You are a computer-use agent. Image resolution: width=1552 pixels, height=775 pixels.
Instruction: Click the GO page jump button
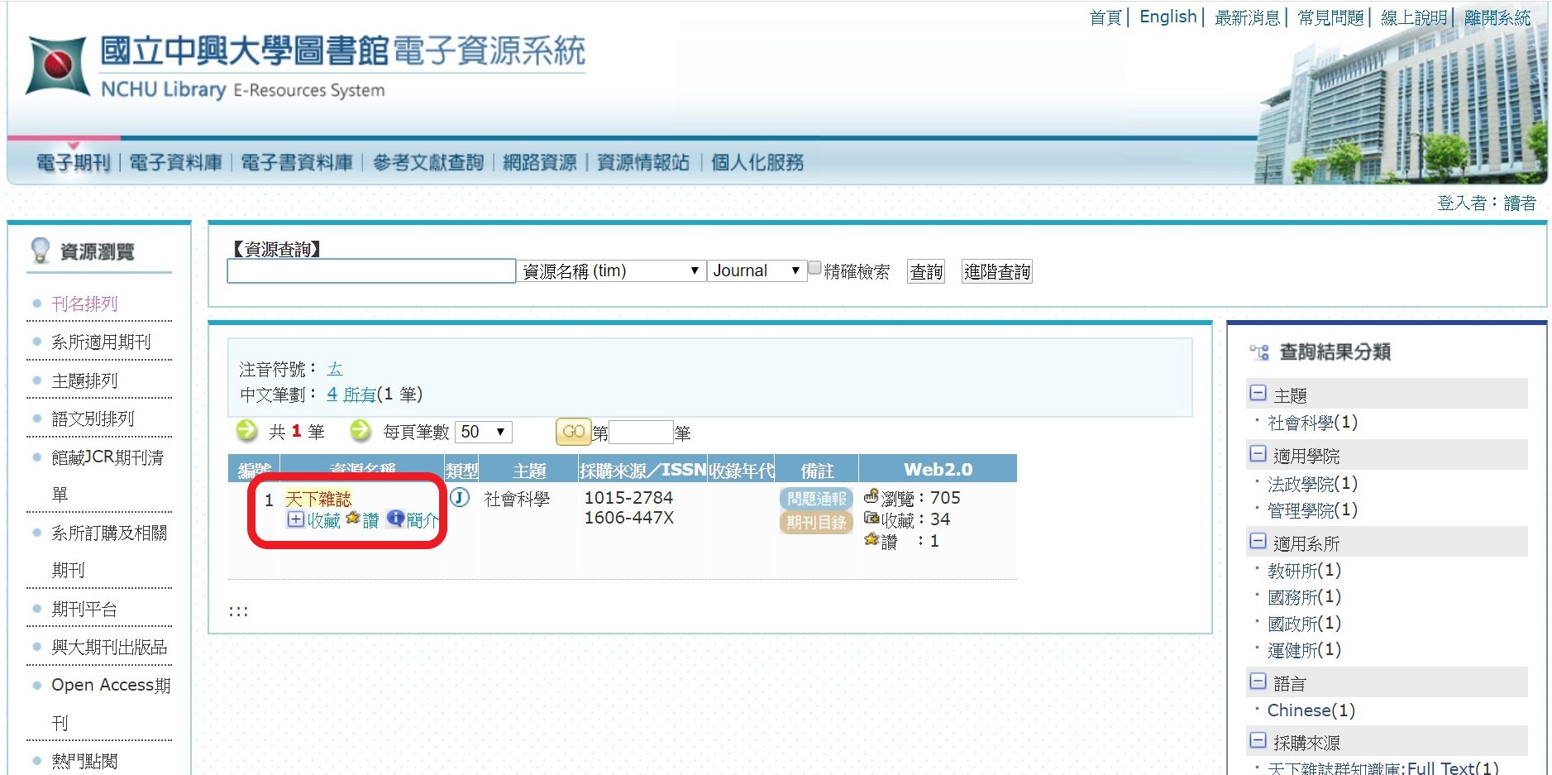click(573, 432)
